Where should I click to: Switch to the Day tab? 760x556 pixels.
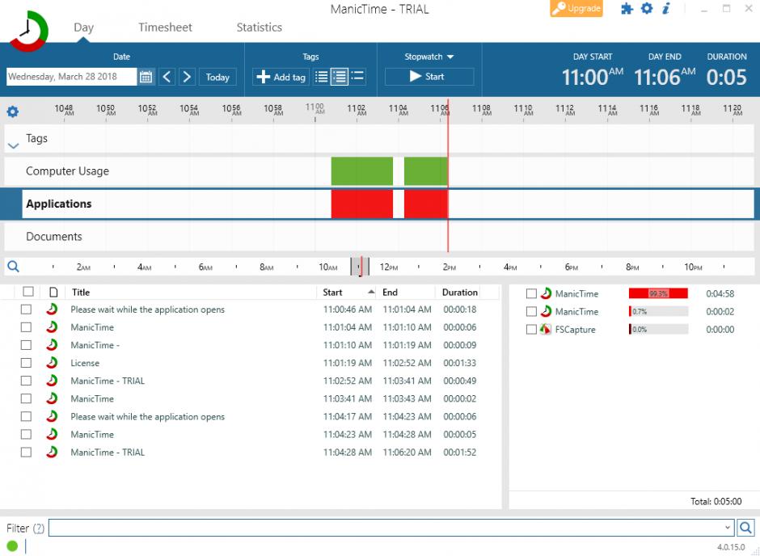83,27
